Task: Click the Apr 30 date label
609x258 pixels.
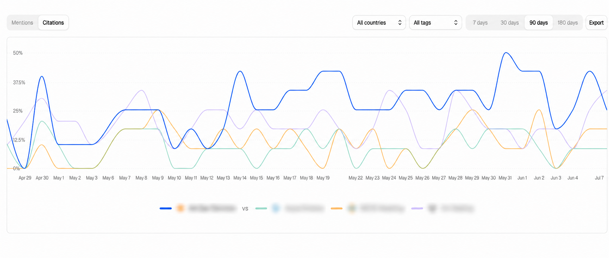Action: point(42,178)
